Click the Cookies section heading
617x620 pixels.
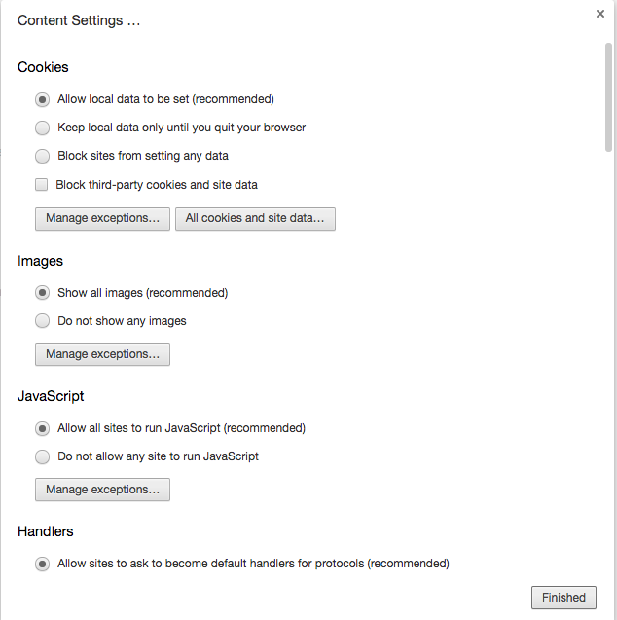click(43, 67)
